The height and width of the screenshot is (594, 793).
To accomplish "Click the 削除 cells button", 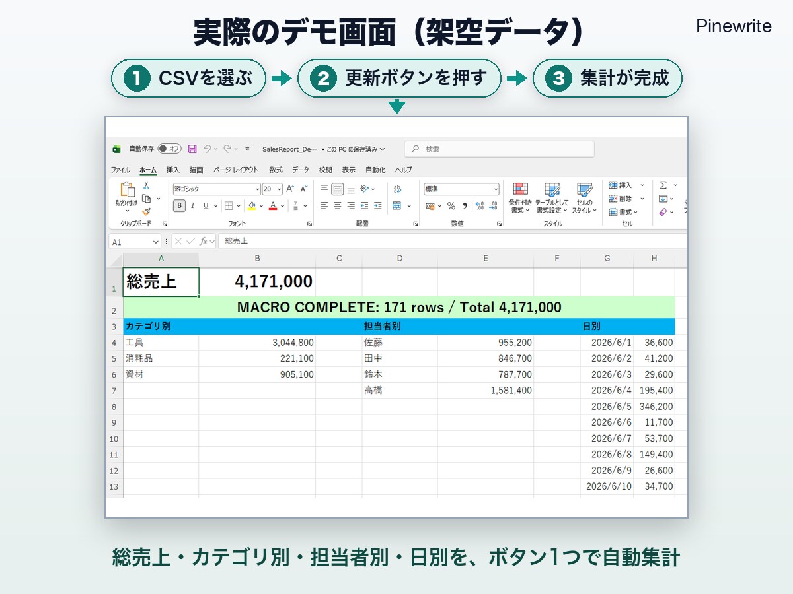I will 621,199.
